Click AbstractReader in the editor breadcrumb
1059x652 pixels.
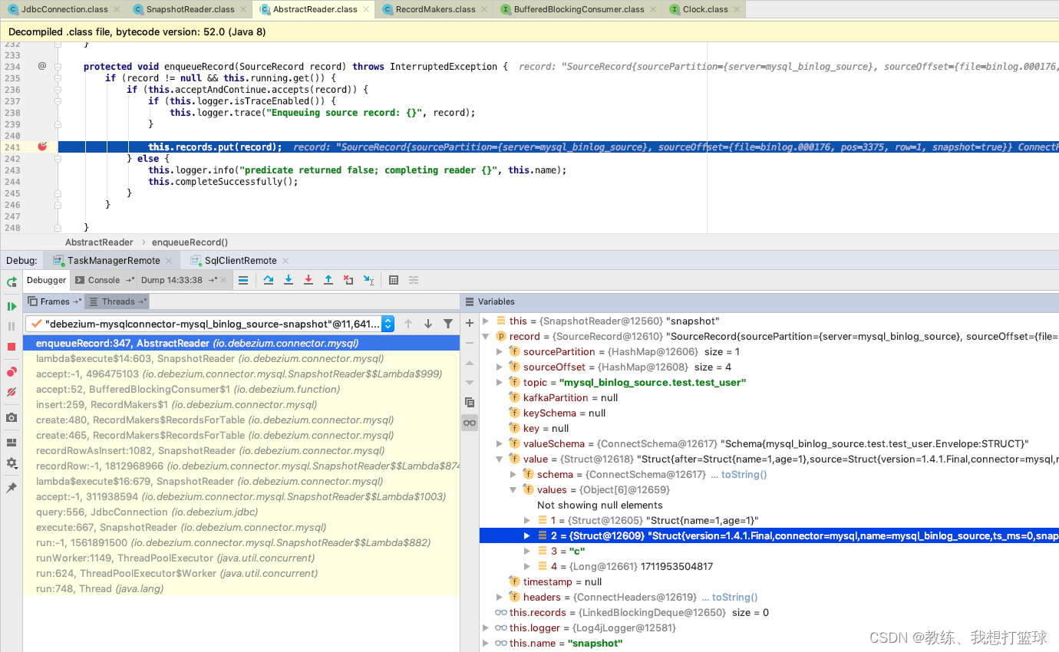99,242
